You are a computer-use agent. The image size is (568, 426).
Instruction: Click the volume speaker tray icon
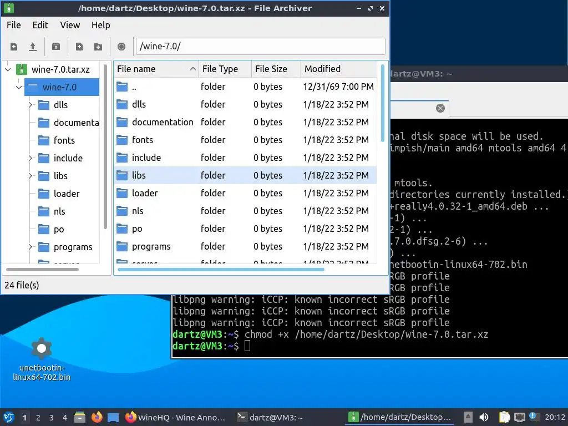click(x=484, y=417)
